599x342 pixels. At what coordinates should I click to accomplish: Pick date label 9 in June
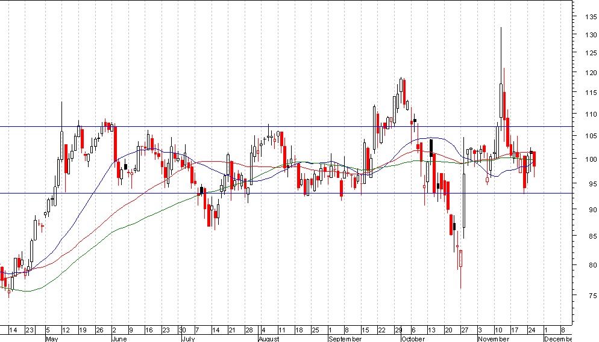(x=131, y=330)
